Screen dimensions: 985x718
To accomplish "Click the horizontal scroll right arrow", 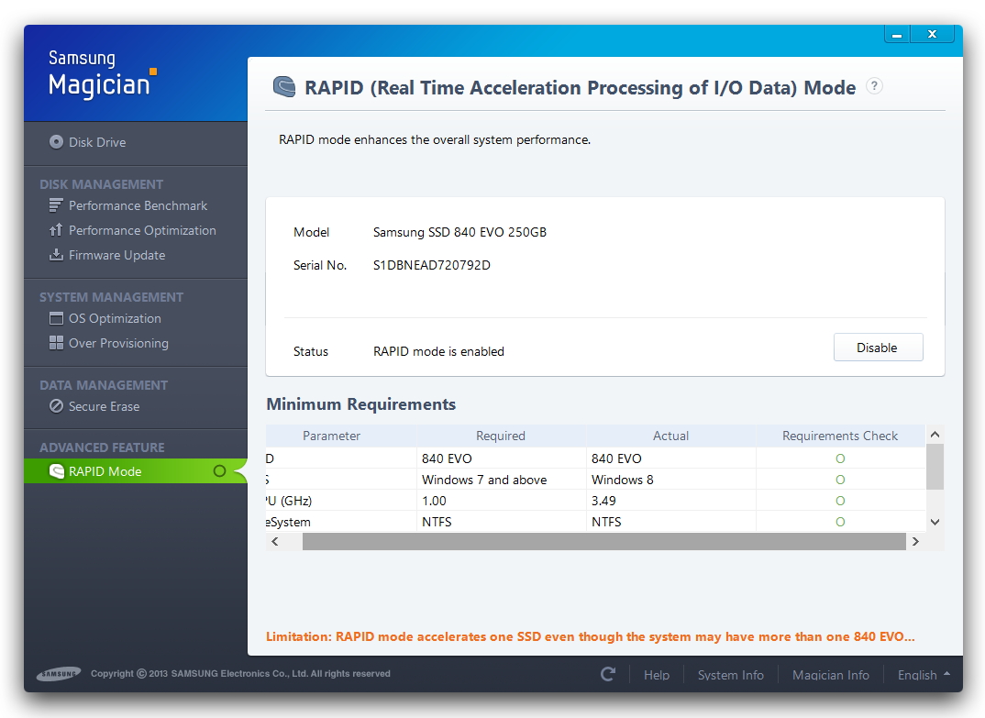I will coord(915,542).
